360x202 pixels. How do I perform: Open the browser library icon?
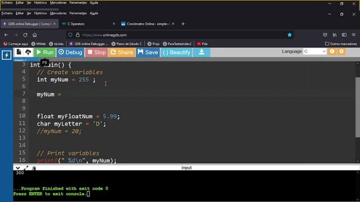[335, 35]
